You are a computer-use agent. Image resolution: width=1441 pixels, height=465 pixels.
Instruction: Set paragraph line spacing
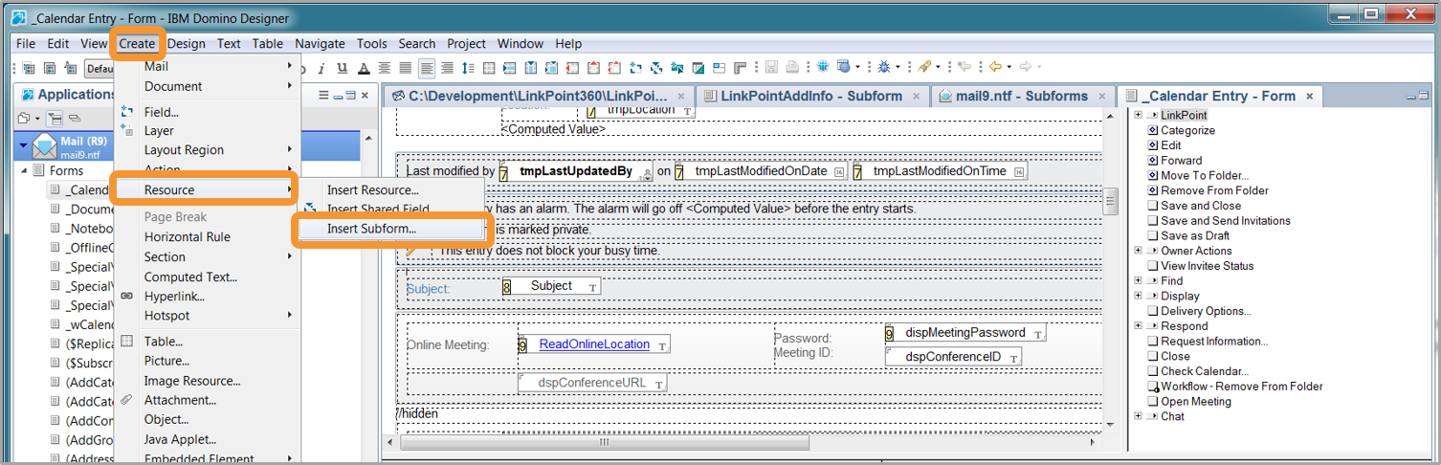468,68
